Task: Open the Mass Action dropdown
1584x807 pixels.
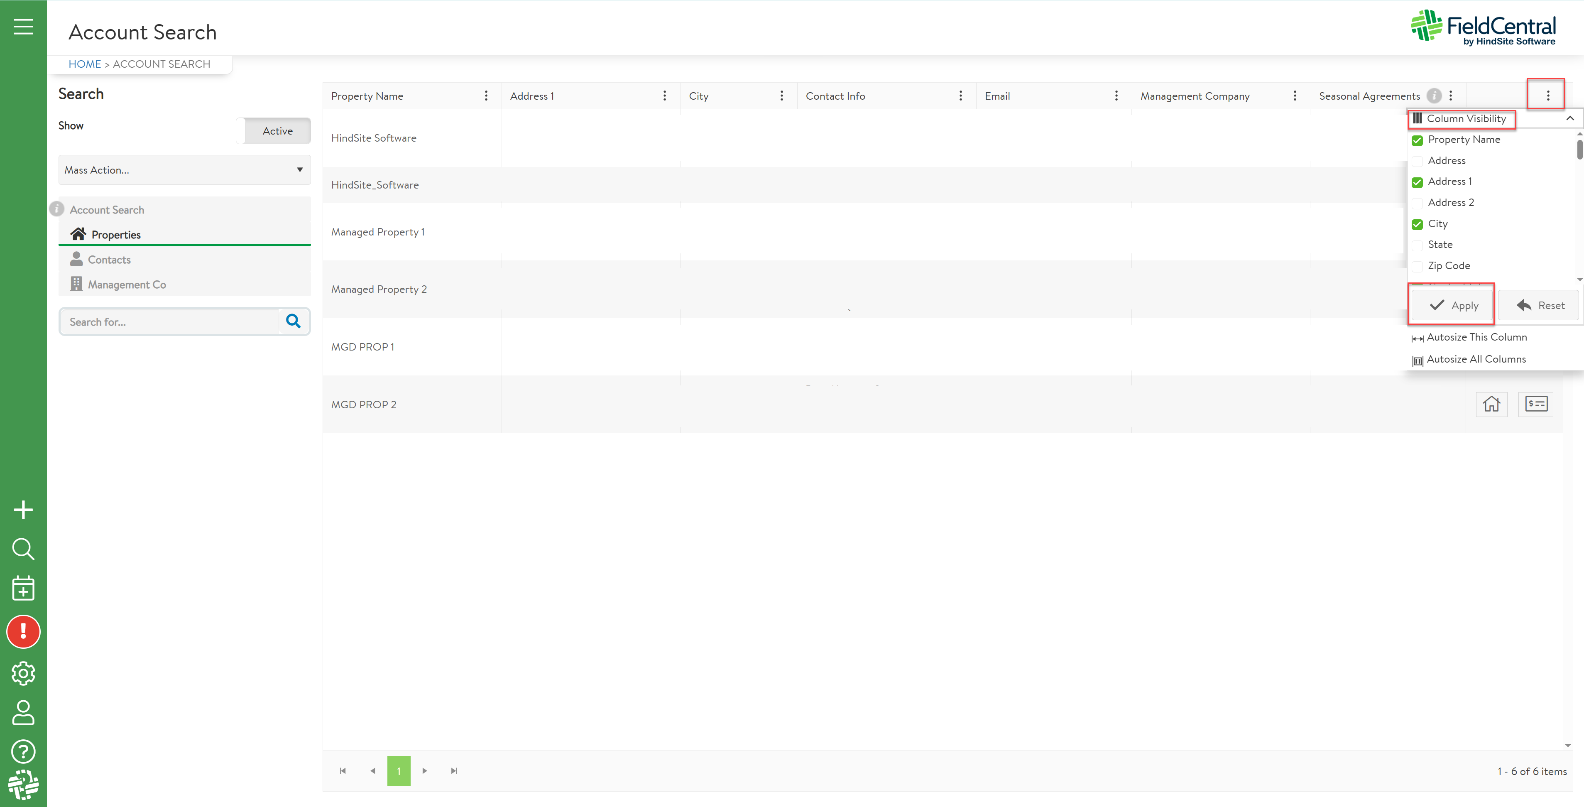Action: (184, 170)
